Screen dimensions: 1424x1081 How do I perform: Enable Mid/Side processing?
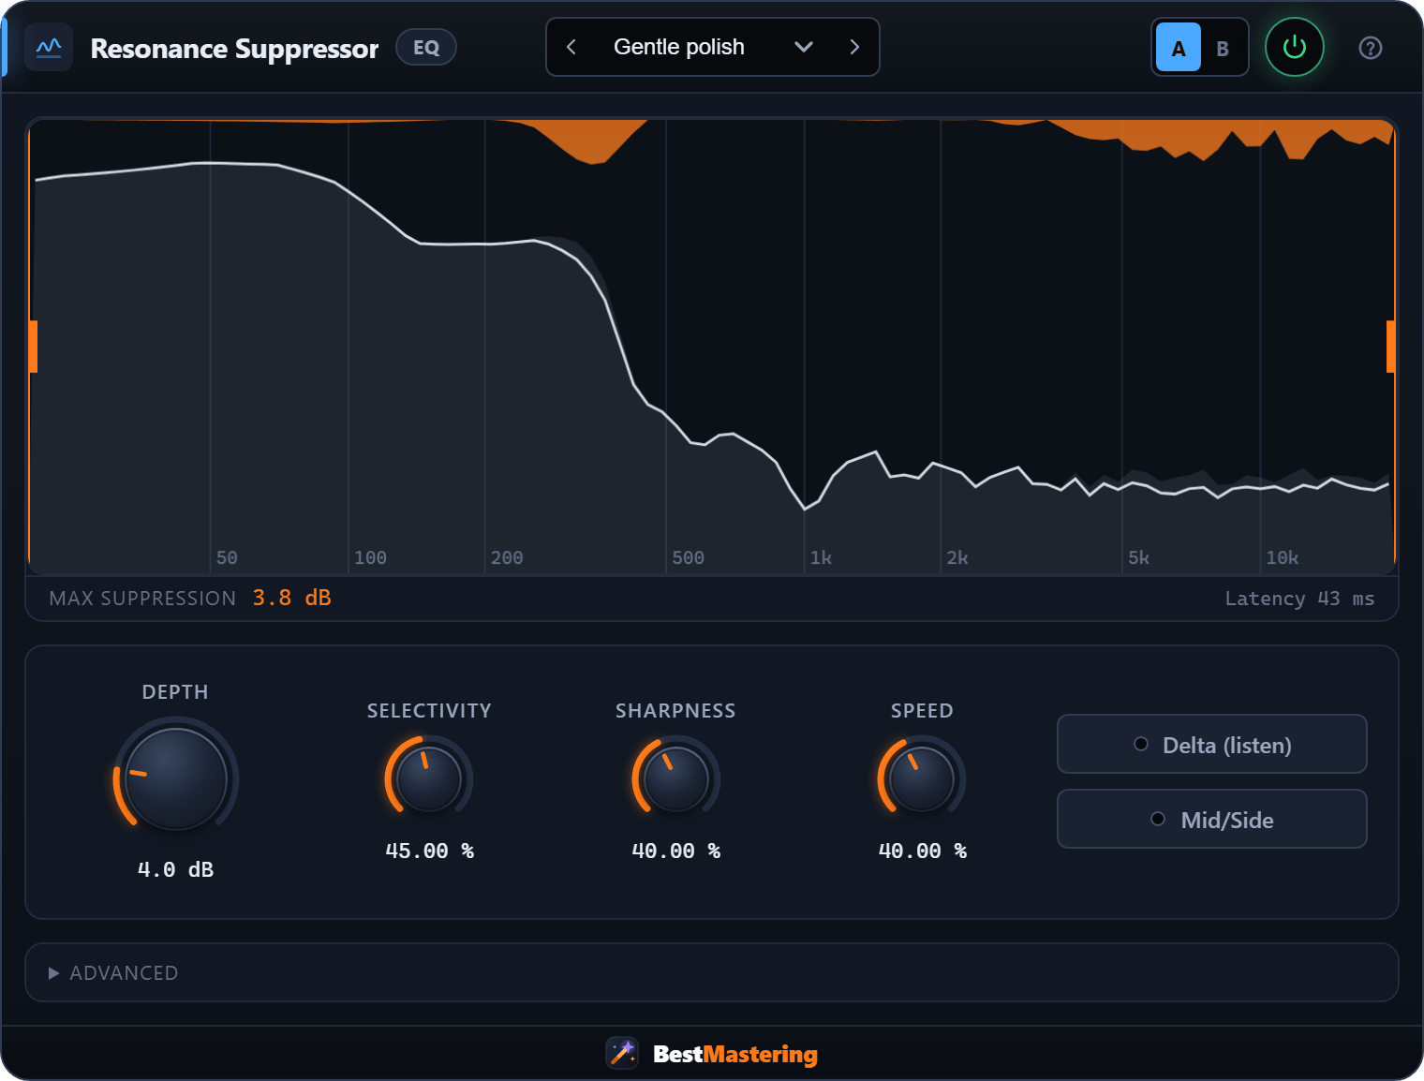tap(1212, 820)
